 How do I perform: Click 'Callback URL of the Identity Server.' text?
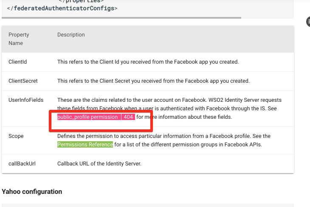point(99,164)
